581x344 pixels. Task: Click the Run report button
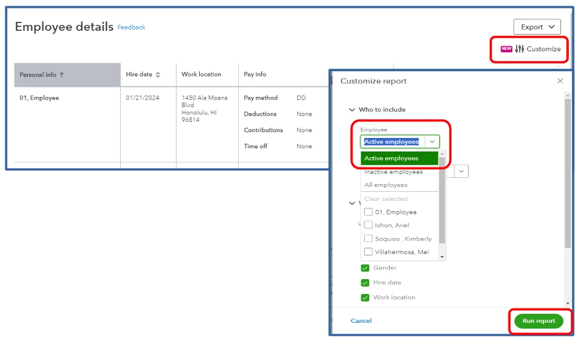pyautogui.click(x=539, y=321)
